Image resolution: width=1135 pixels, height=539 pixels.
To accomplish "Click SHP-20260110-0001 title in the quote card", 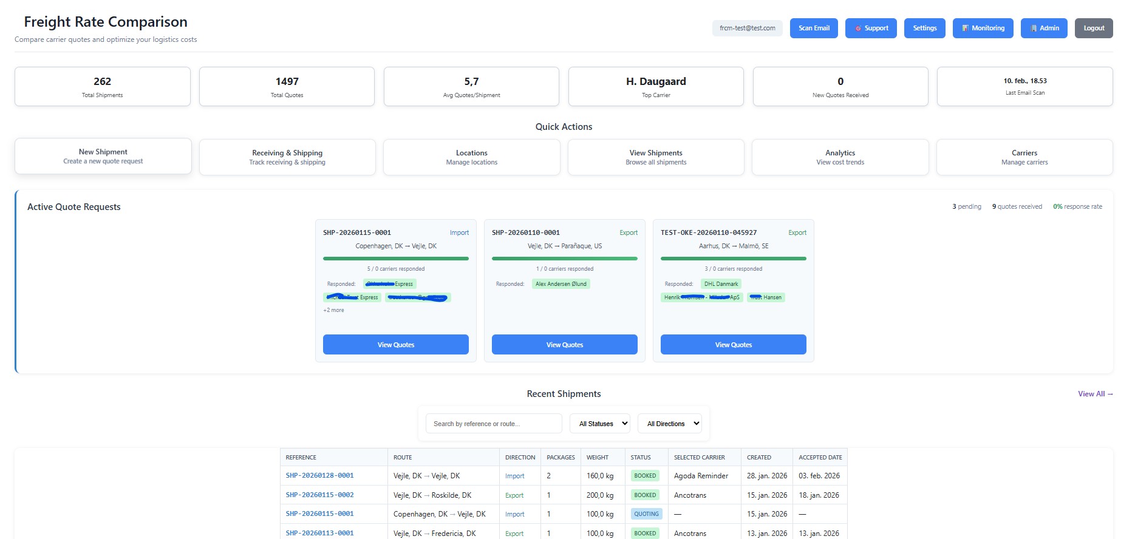I will click(526, 232).
